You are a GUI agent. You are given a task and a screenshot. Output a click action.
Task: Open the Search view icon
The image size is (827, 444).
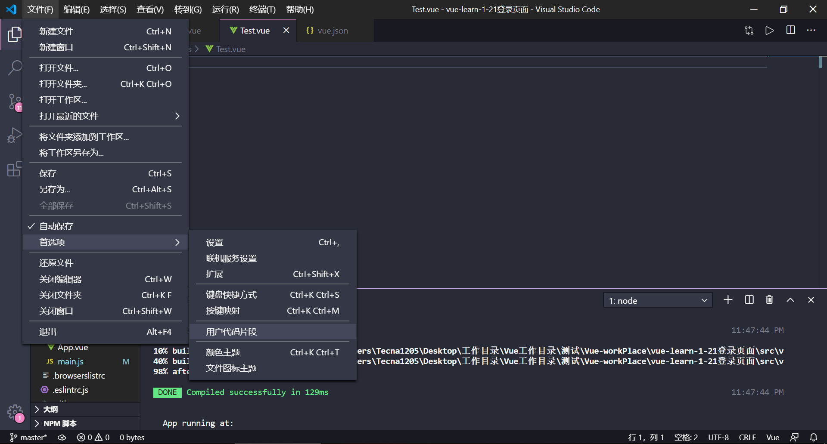click(x=15, y=68)
